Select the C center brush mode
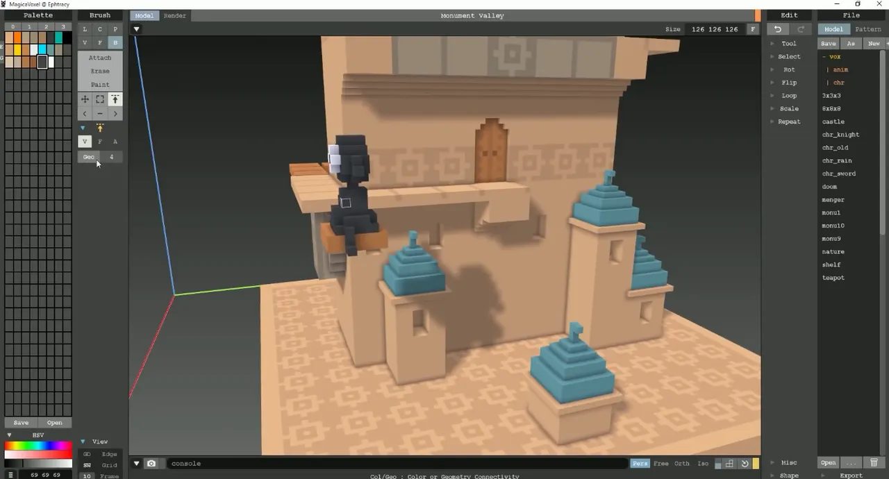 100,29
